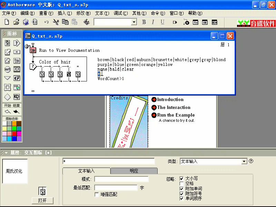Open the Variables window icon
276x207 pixels.
(205, 22)
